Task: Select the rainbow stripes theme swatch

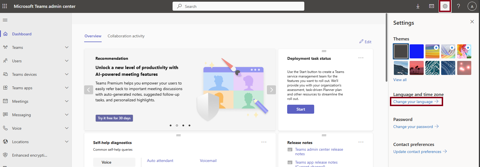Action: [x=432, y=51]
